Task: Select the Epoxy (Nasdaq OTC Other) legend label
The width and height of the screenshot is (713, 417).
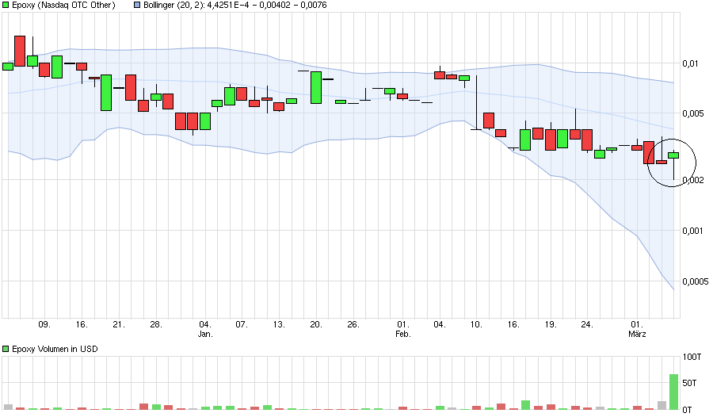Action: click(64, 6)
